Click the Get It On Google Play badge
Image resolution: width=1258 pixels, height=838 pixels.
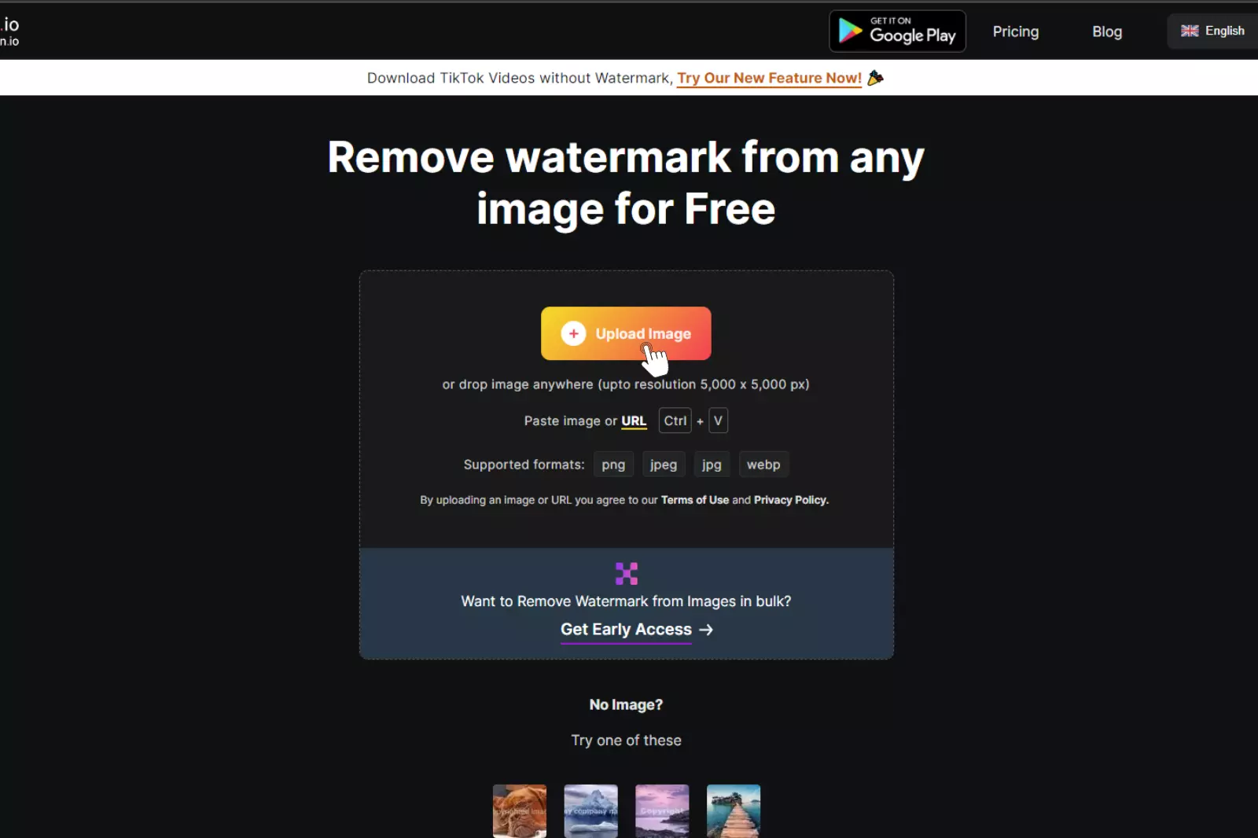pos(897,31)
